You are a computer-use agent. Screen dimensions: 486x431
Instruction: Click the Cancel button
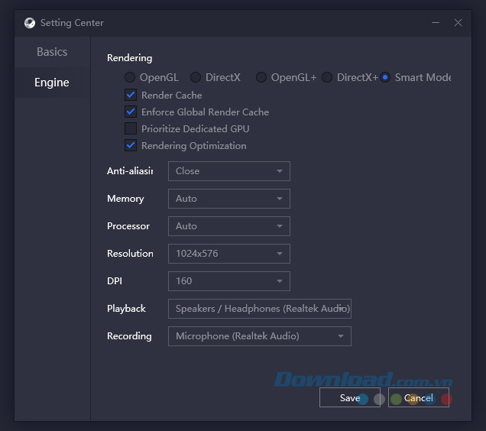419,397
